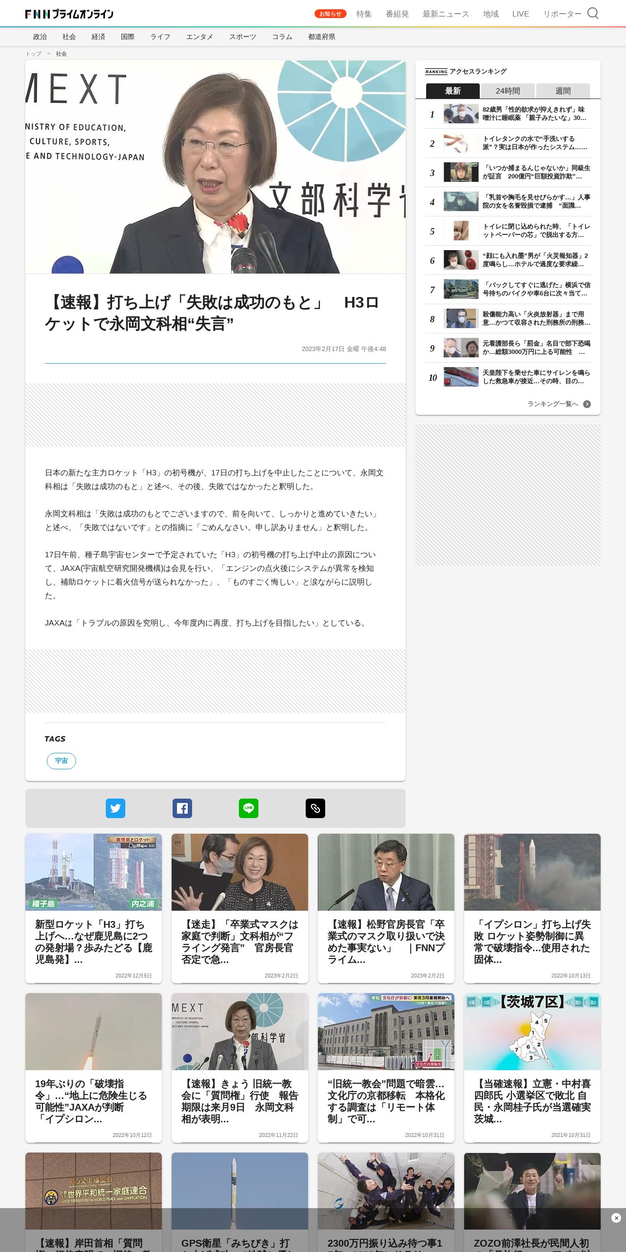Open related article 松野官房長官 卒業式のマスク

point(386,908)
